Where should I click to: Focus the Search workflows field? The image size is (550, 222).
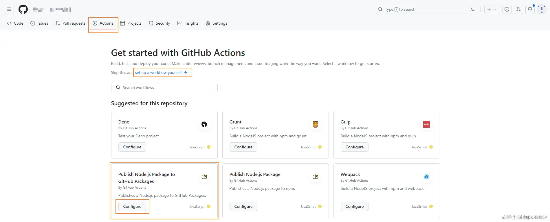[164, 88]
